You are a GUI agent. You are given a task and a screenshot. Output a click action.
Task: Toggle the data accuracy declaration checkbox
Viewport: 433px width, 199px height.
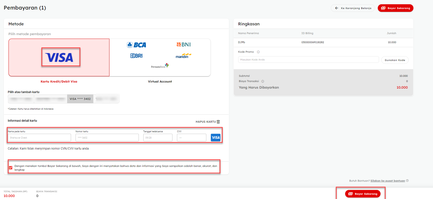(x=11, y=168)
